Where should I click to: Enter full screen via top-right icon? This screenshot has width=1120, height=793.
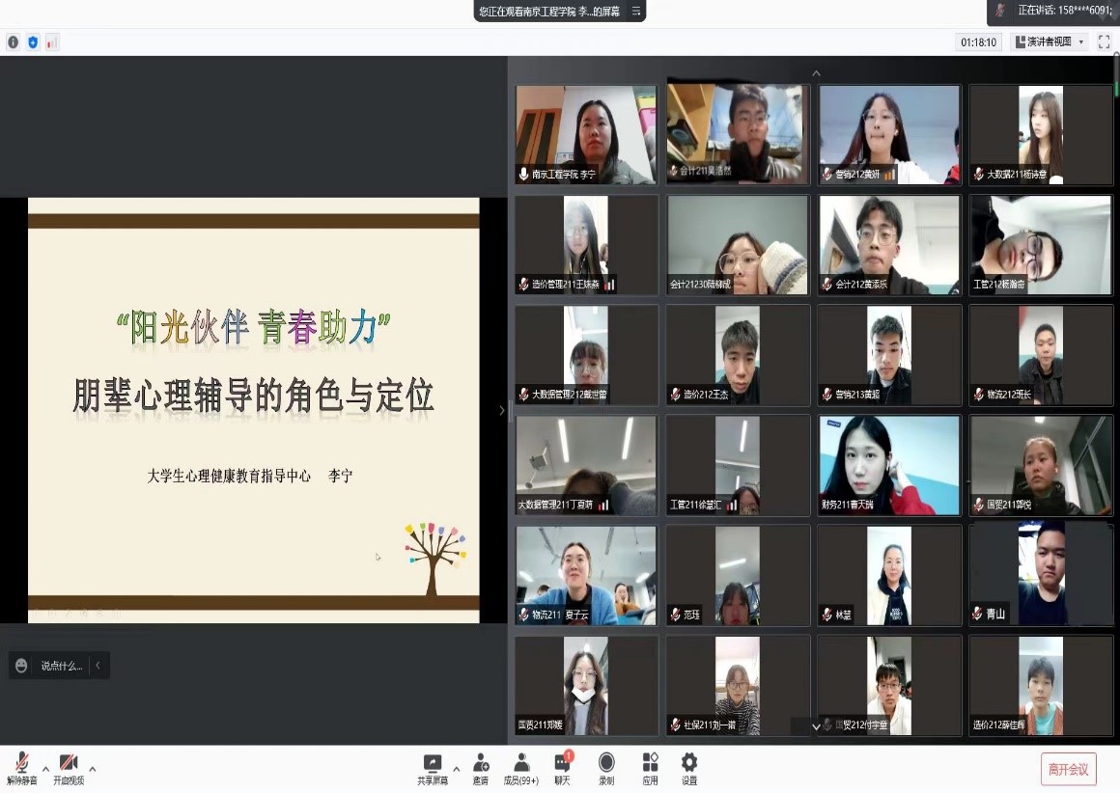[1105, 41]
